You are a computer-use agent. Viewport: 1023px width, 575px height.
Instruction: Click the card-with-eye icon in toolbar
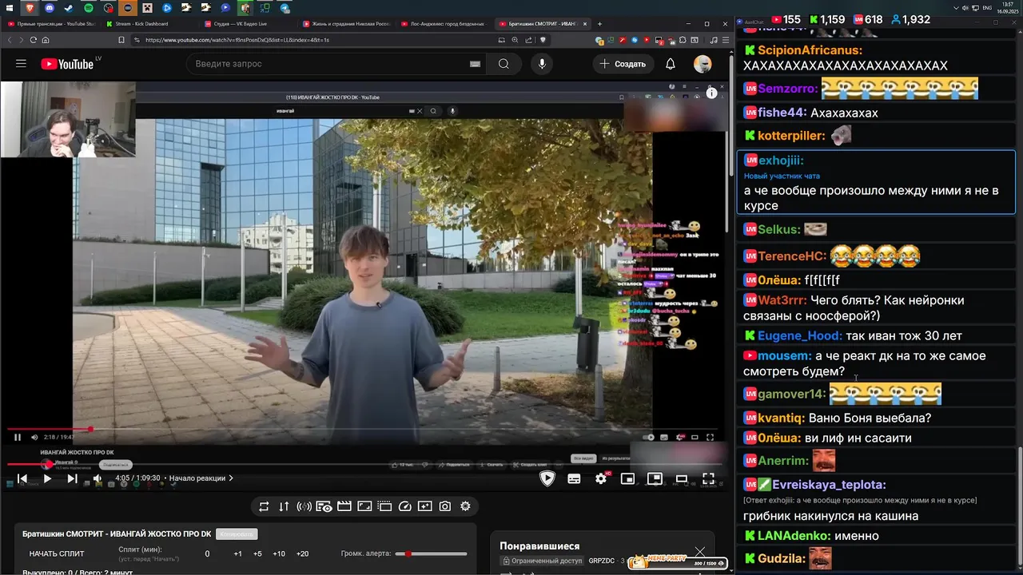324,506
